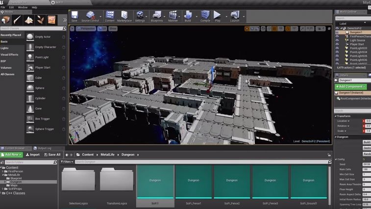Maximize the viewport with corner icon

click(x=329, y=28)
